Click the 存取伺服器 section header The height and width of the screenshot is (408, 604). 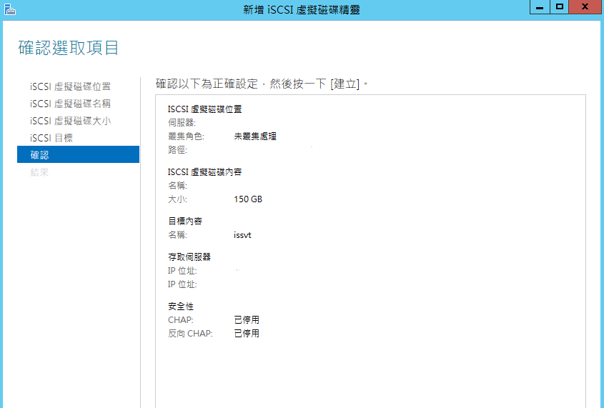point(189,257)
